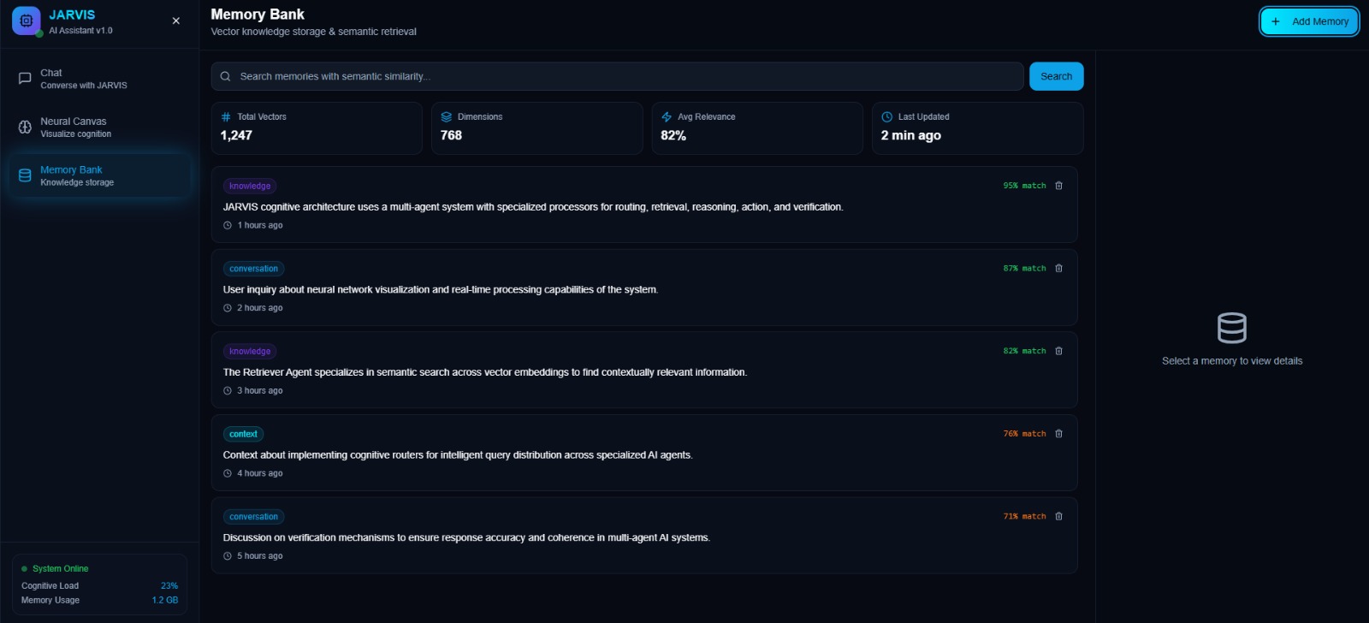Click the 82% Avg Relevance value
Viewport: 1369px width, 623px height.
click(x=673, y=135)
